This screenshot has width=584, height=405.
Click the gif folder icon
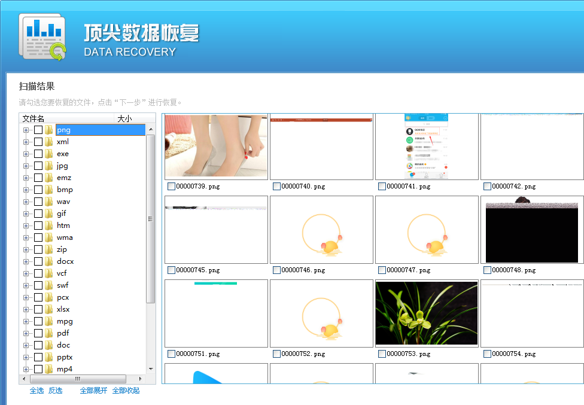pos(49,214)
